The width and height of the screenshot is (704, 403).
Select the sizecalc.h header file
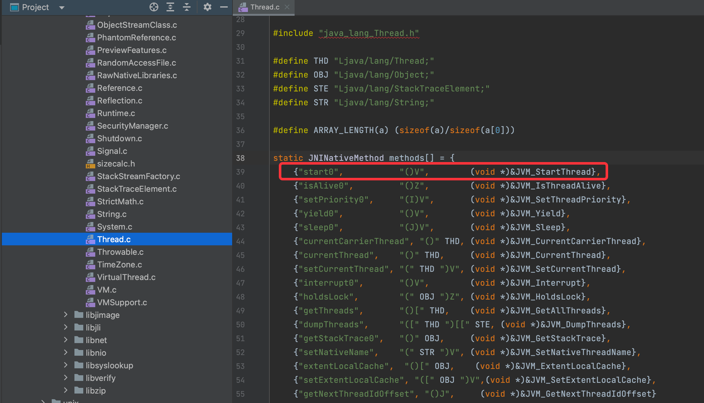pos(116,164)
